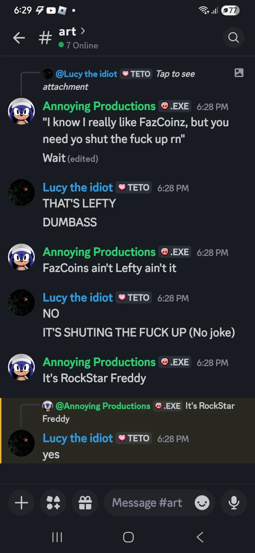The height and width of the screenshot is (553, 255).
Task: Tap the TETO tag beside THAT'S LEFTY
Action: point(134,187)
